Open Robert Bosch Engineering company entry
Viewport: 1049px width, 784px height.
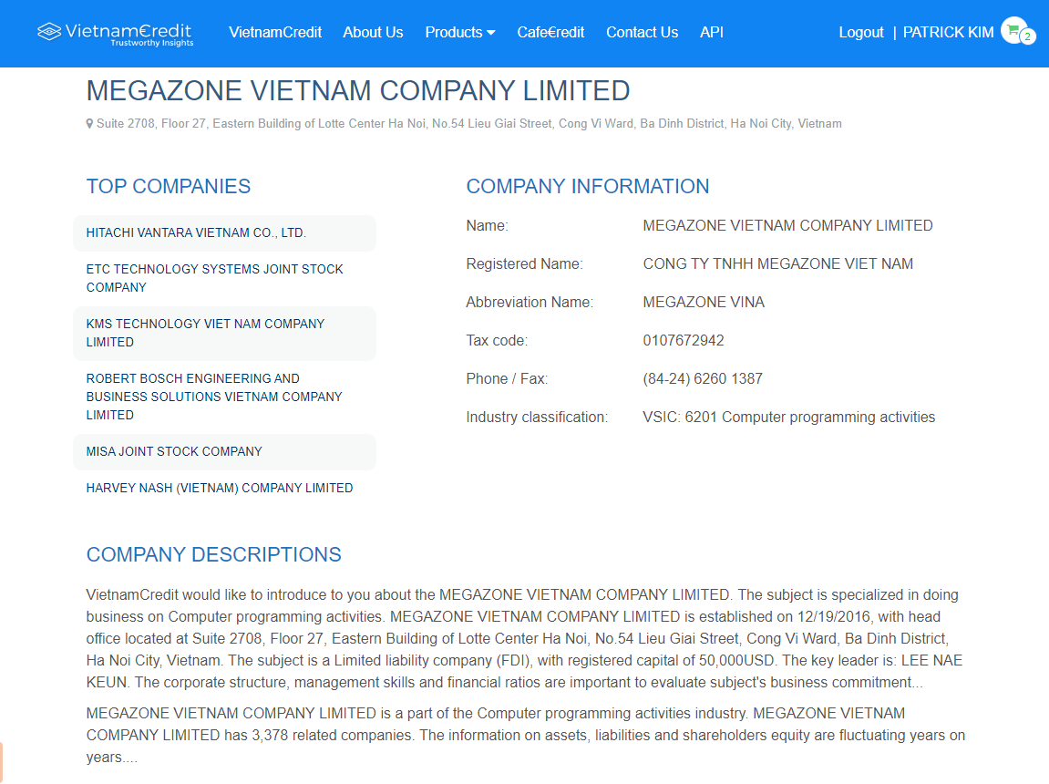(x=225, y=397)
